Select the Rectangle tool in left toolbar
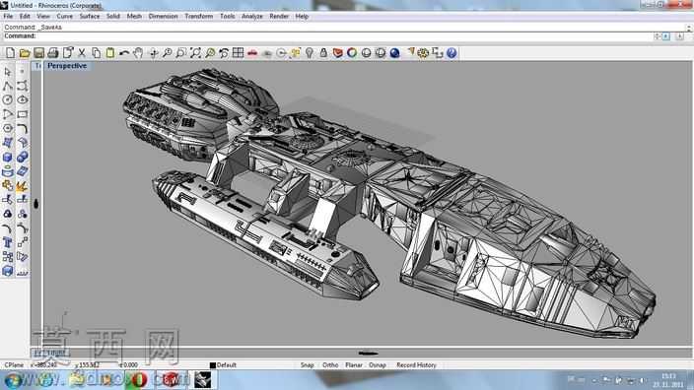 [x=22, y=114]
